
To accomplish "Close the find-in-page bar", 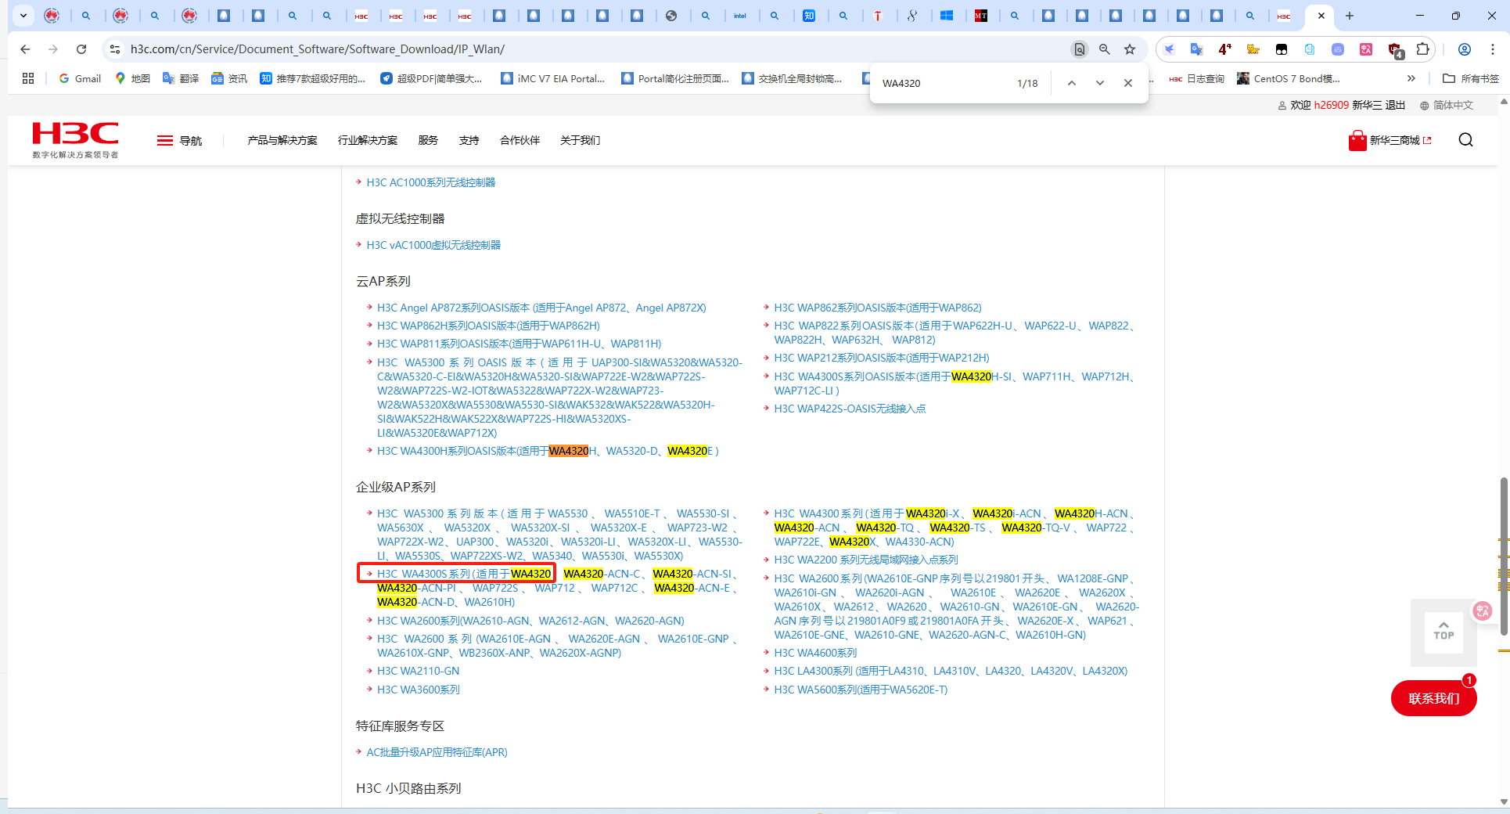I will 1128,83.
